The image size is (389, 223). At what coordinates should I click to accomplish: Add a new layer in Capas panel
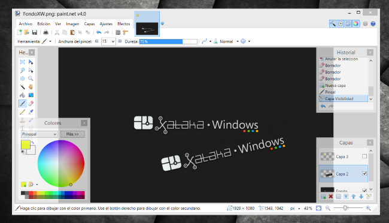point(323,197)
